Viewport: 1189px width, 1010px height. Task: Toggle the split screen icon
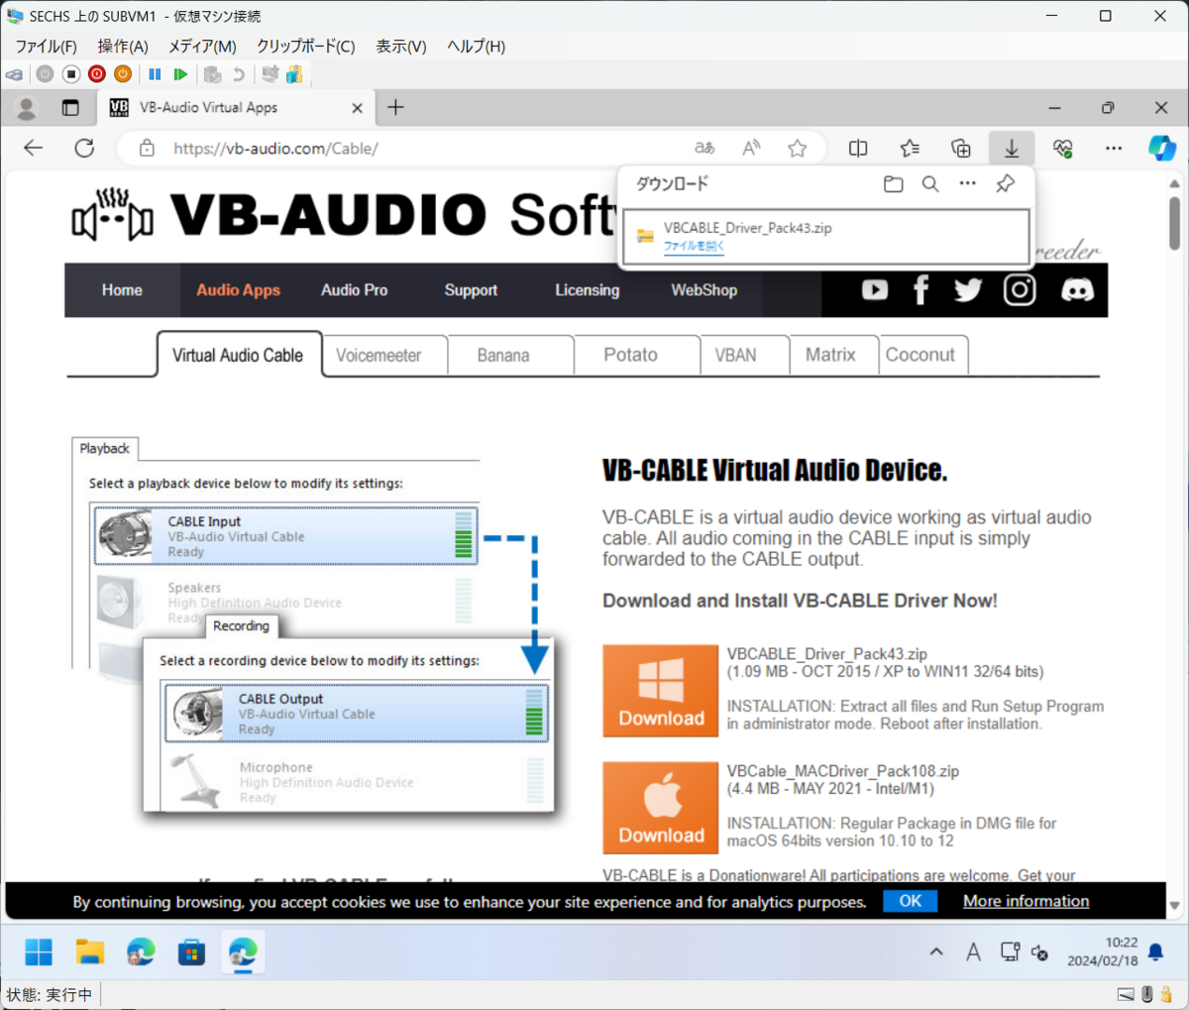coord(858,148)
